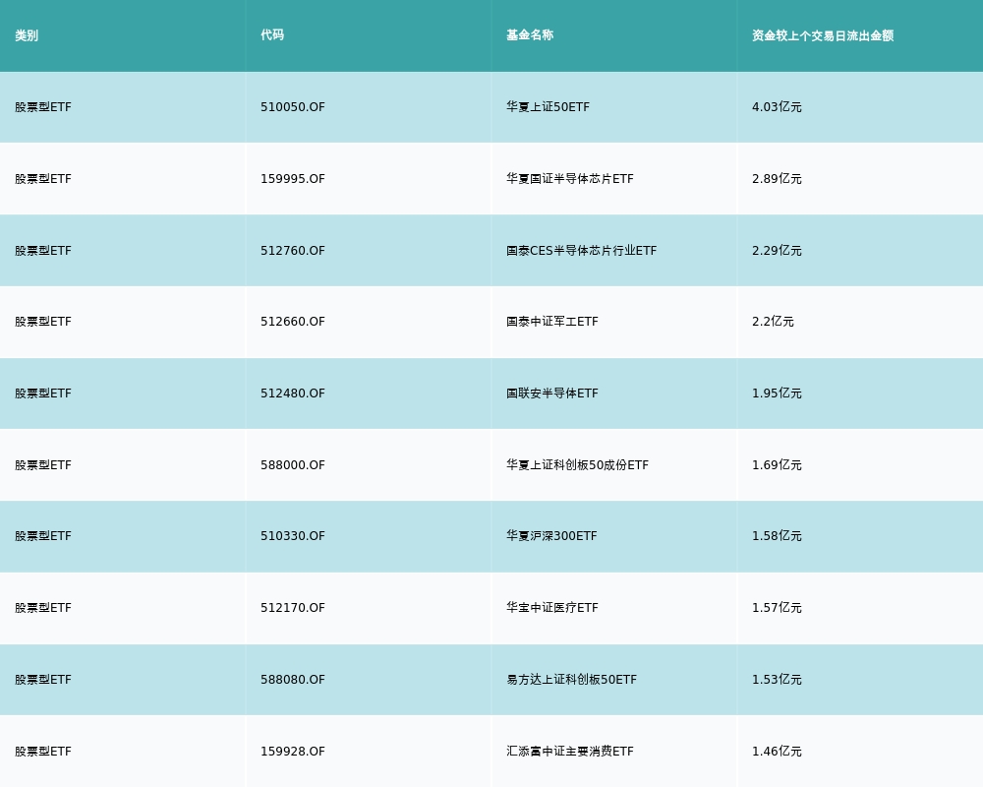The height and width of the screenshot is (787, 983).
Task: Select fund name 华夏上证科创板50成份ETF
Action: click(x=577, y=465)
